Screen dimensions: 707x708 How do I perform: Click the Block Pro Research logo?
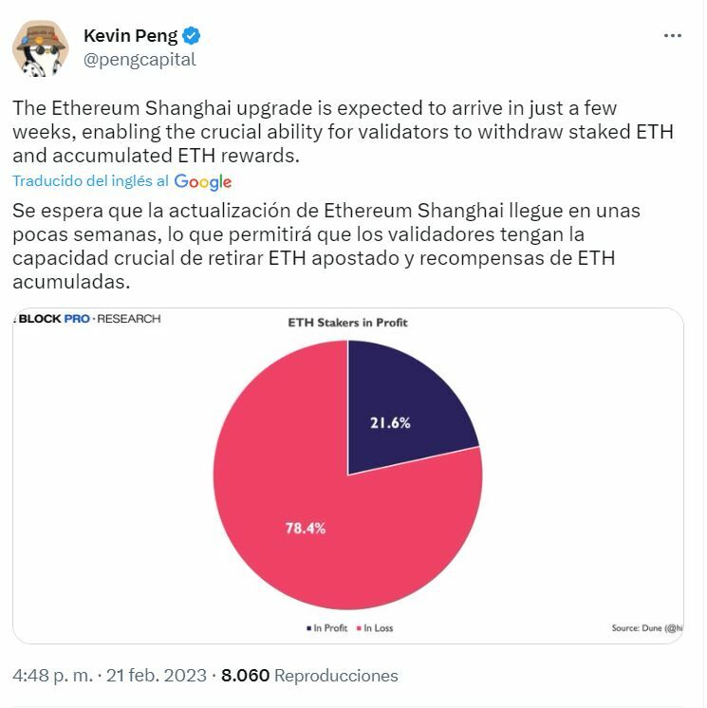pos(88,319)
